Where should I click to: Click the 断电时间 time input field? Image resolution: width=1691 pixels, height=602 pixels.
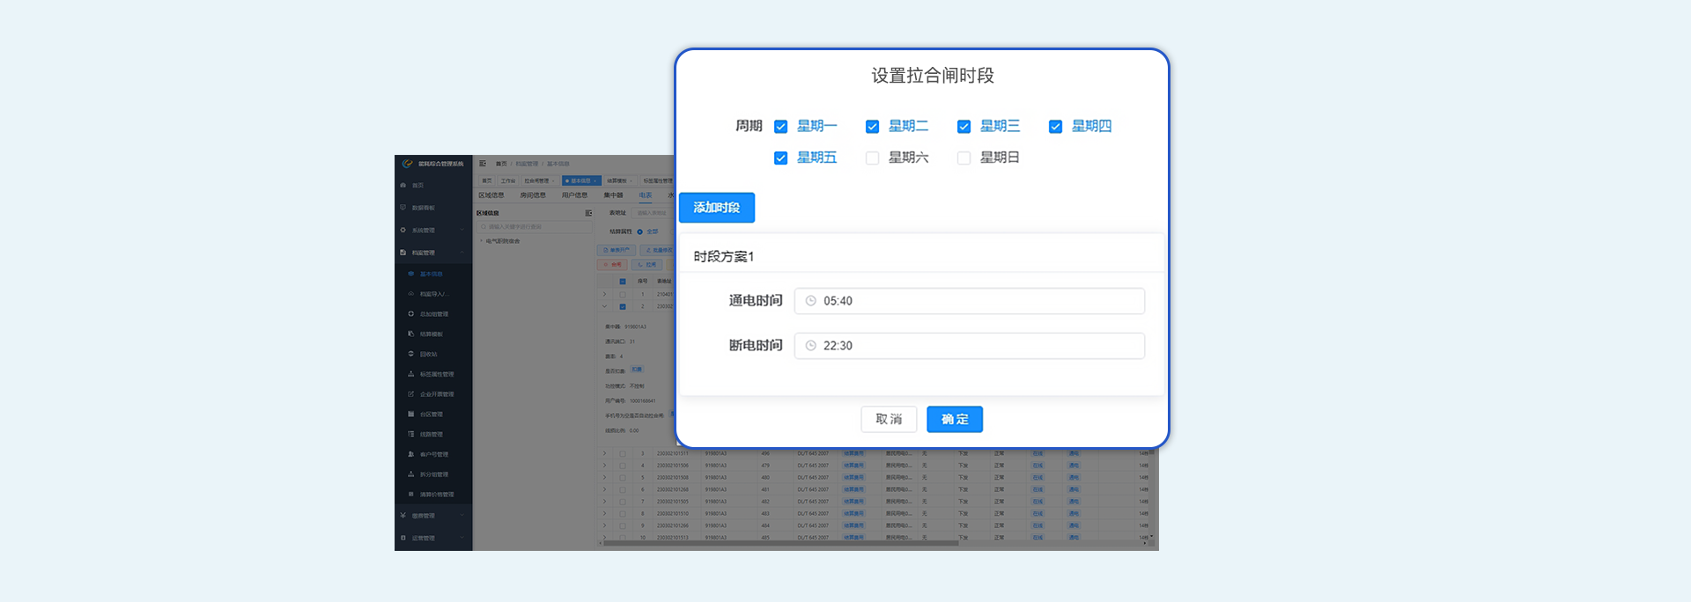969,346
